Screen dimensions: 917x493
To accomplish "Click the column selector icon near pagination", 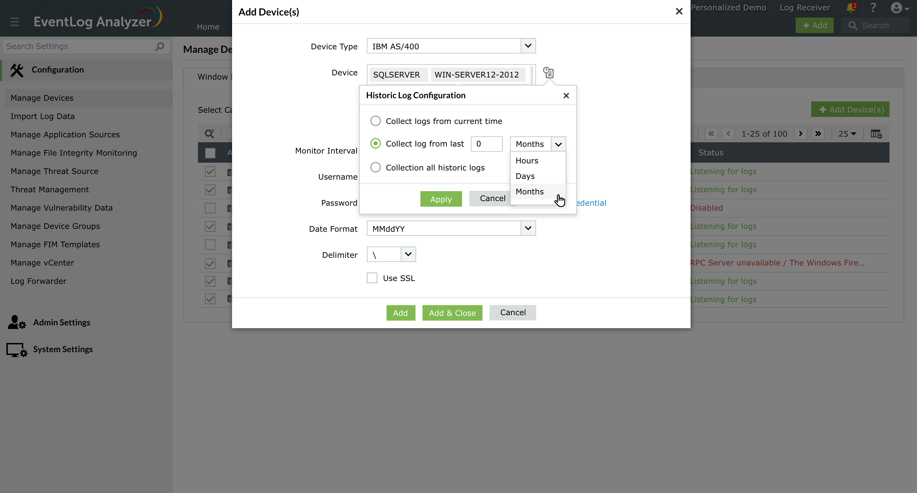I will point(876,134).
